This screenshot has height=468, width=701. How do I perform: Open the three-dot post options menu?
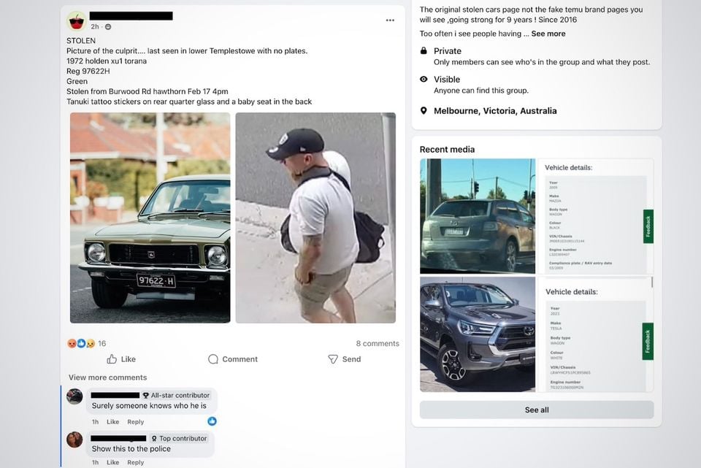[390, 20]
